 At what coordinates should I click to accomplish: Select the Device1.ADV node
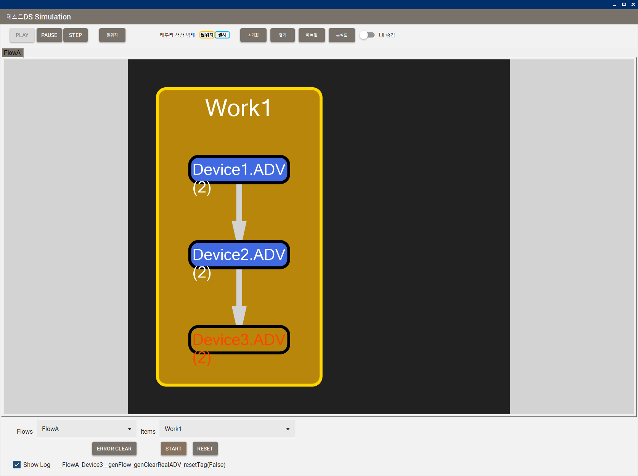coord(239,169)
